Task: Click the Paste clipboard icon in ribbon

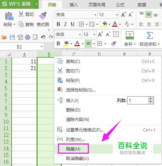Action: point(9,16)
